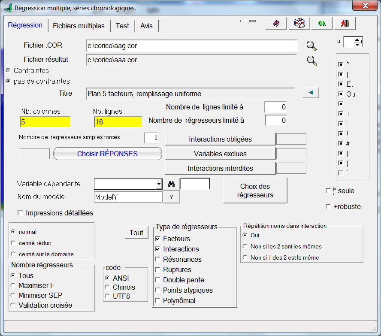Click the small progress bar at top
The width and height of the screenshot is (381, 336).
(x=248, y=21)
